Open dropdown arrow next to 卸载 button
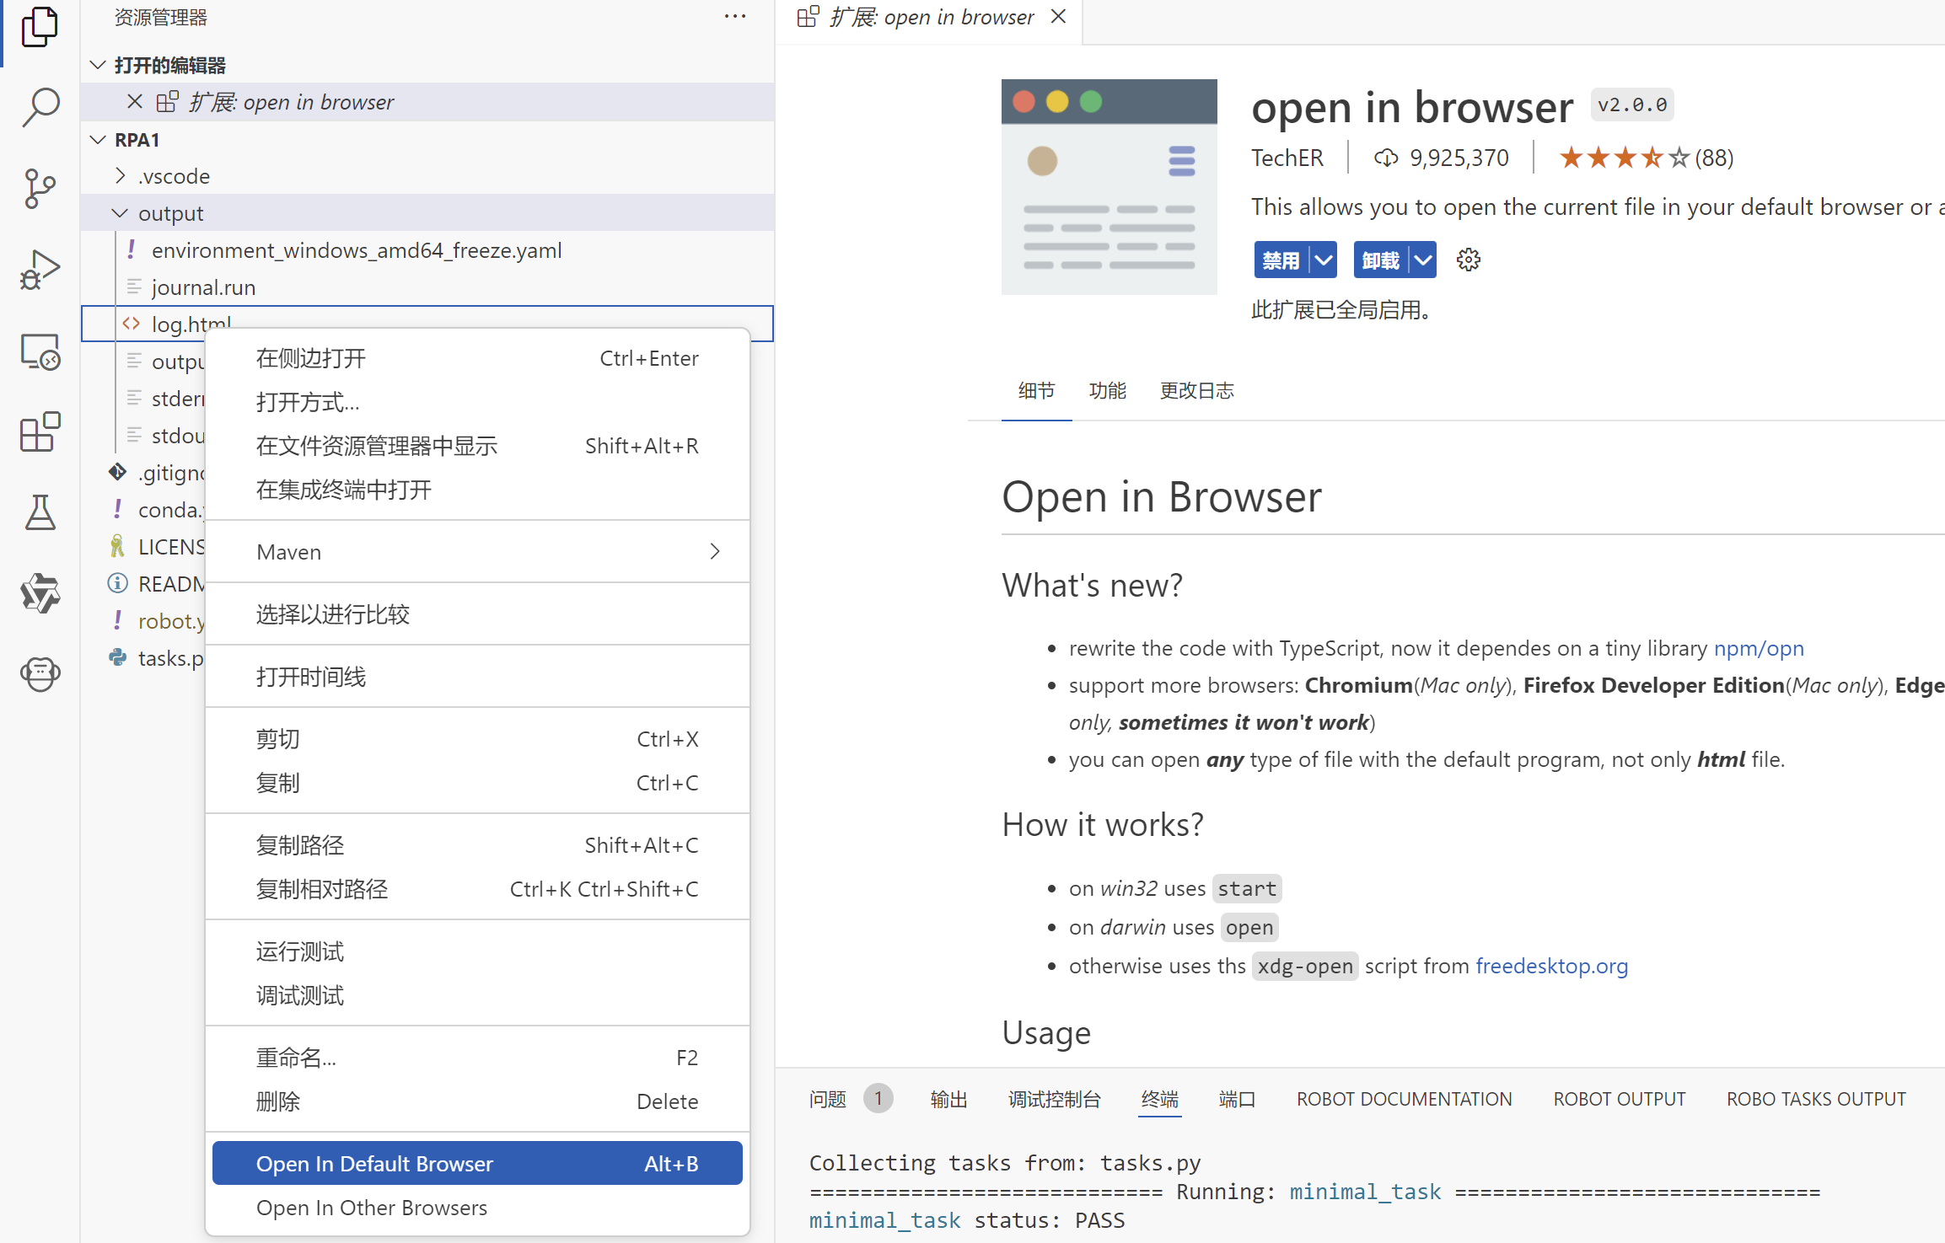Image resolution: width=1945 pixels, height=1243 pixels. point(1423,260)
